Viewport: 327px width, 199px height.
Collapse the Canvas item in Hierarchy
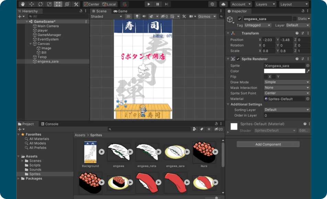pyautogui.click(x=31, y=44)
